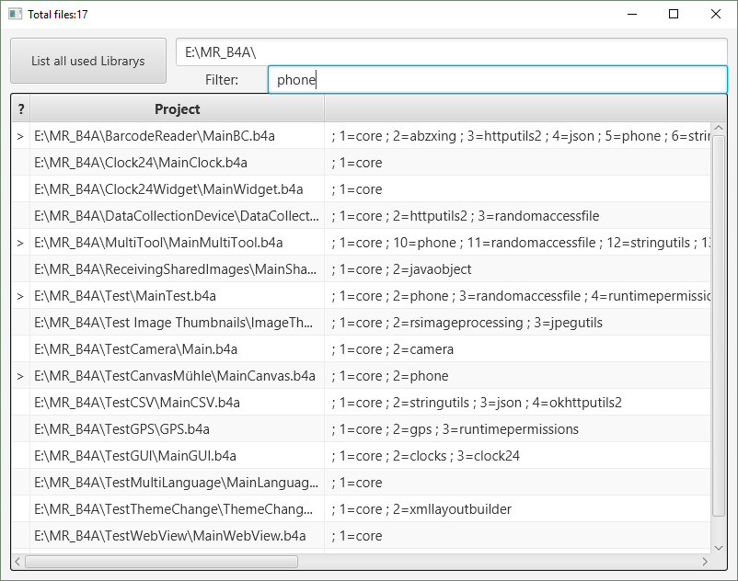Screen dimensions: 738x581
Task: Select the TestCSV\MainCSV.b4a project
Action: point(178,403)
